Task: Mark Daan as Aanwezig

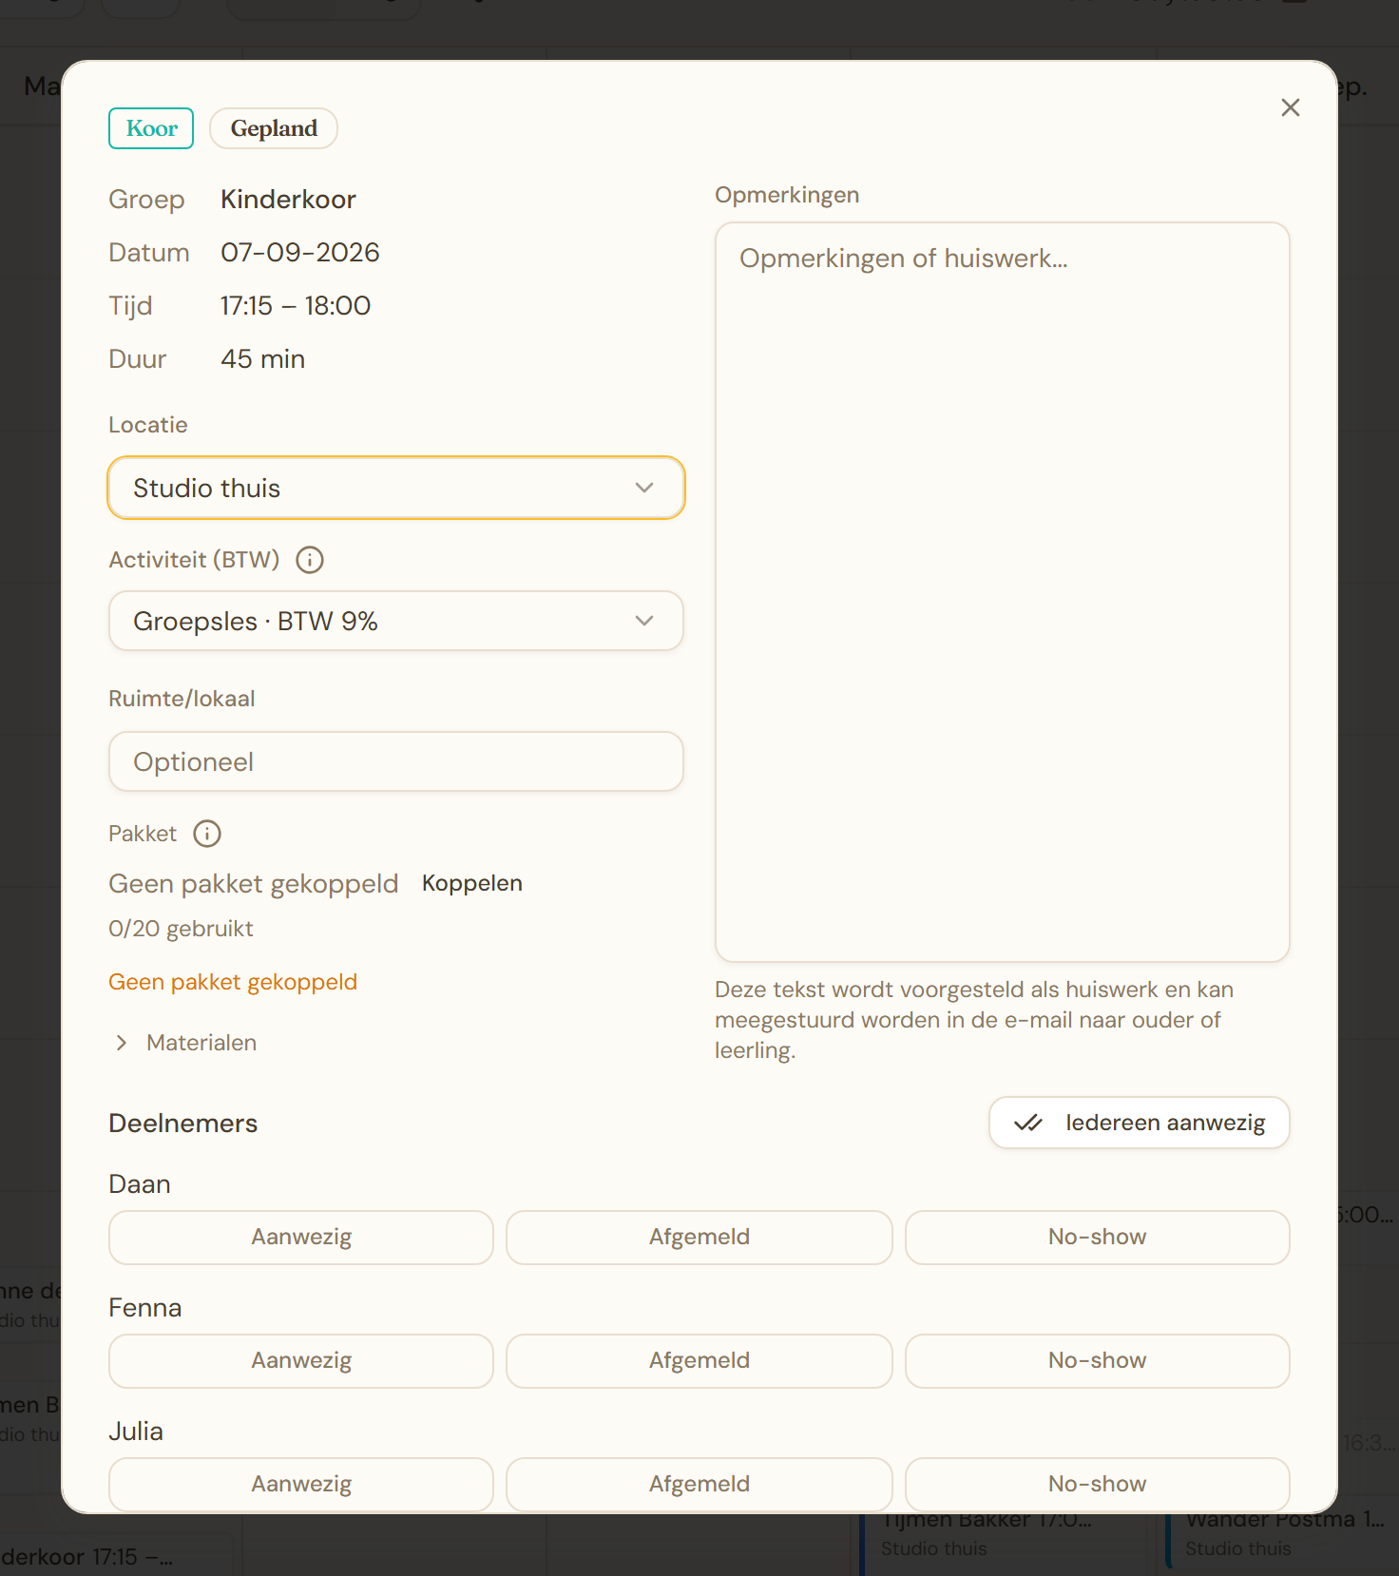Action: (301, 1237)
